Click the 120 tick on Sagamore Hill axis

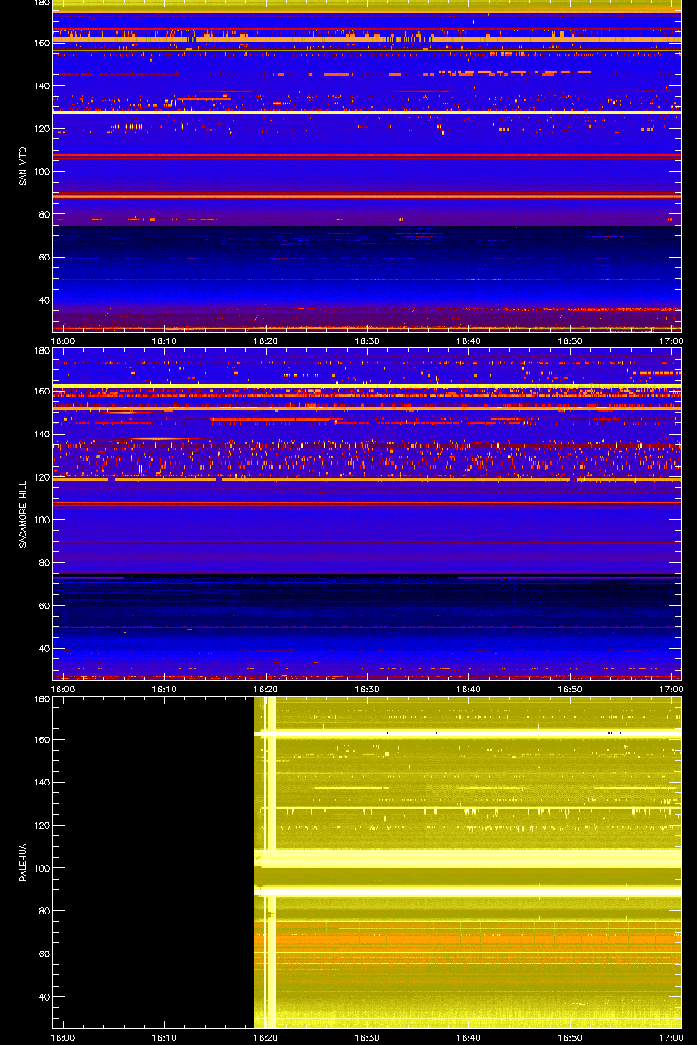41,477
